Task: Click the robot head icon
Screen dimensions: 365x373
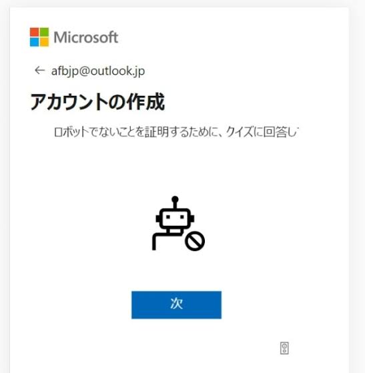Action: (175, 218)
